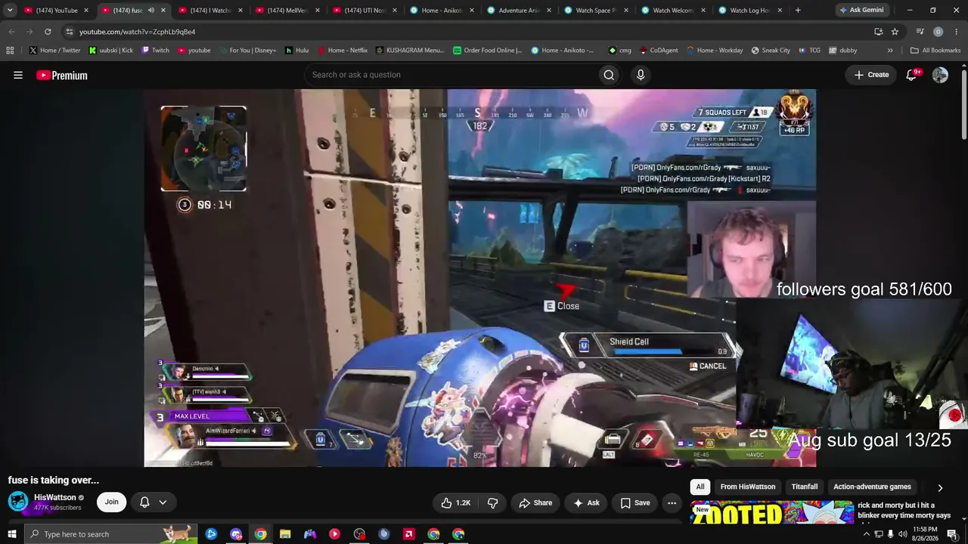Open the Windows notification center
The image size is (968, 544).
[952, 534]
